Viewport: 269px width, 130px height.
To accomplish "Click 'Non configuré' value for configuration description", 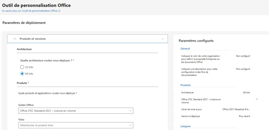I will coord(243,69).
